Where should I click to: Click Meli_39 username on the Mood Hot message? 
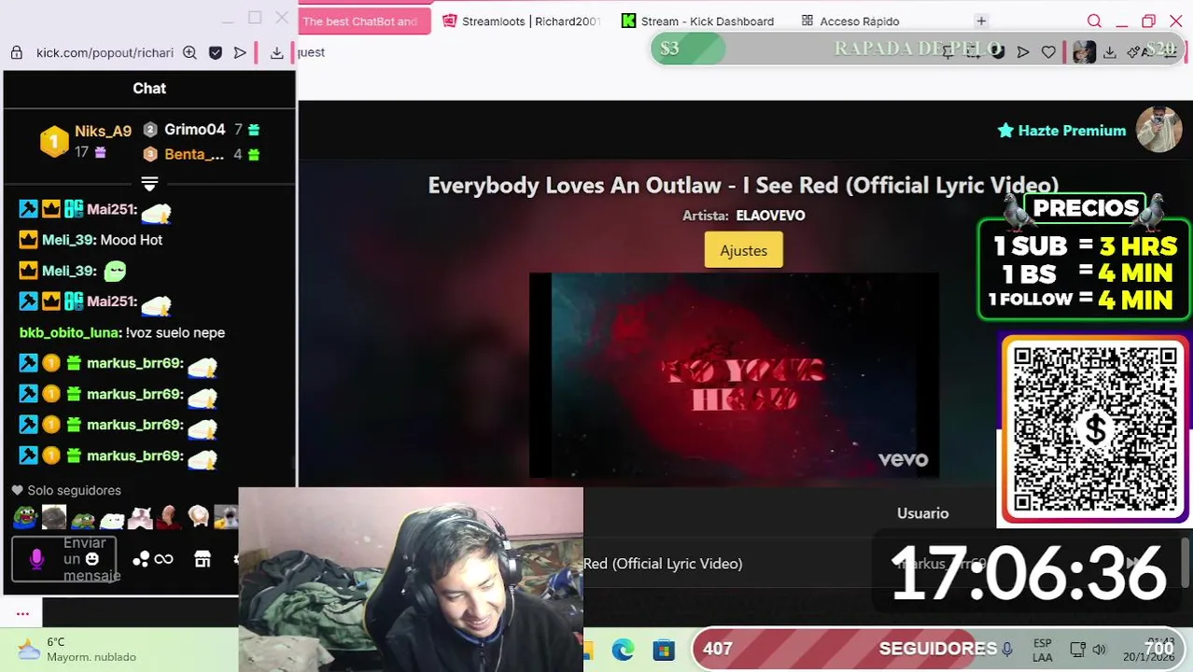[x=68, y=240]
